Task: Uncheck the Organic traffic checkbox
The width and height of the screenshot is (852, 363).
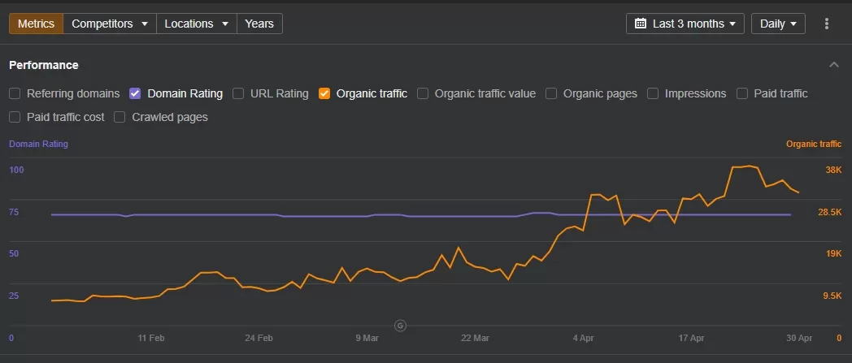Action: point(324,93)
